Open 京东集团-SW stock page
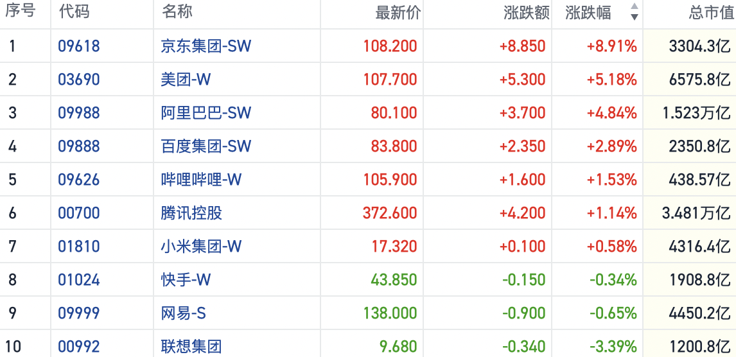Screen dimensions: 736x357 206,46
